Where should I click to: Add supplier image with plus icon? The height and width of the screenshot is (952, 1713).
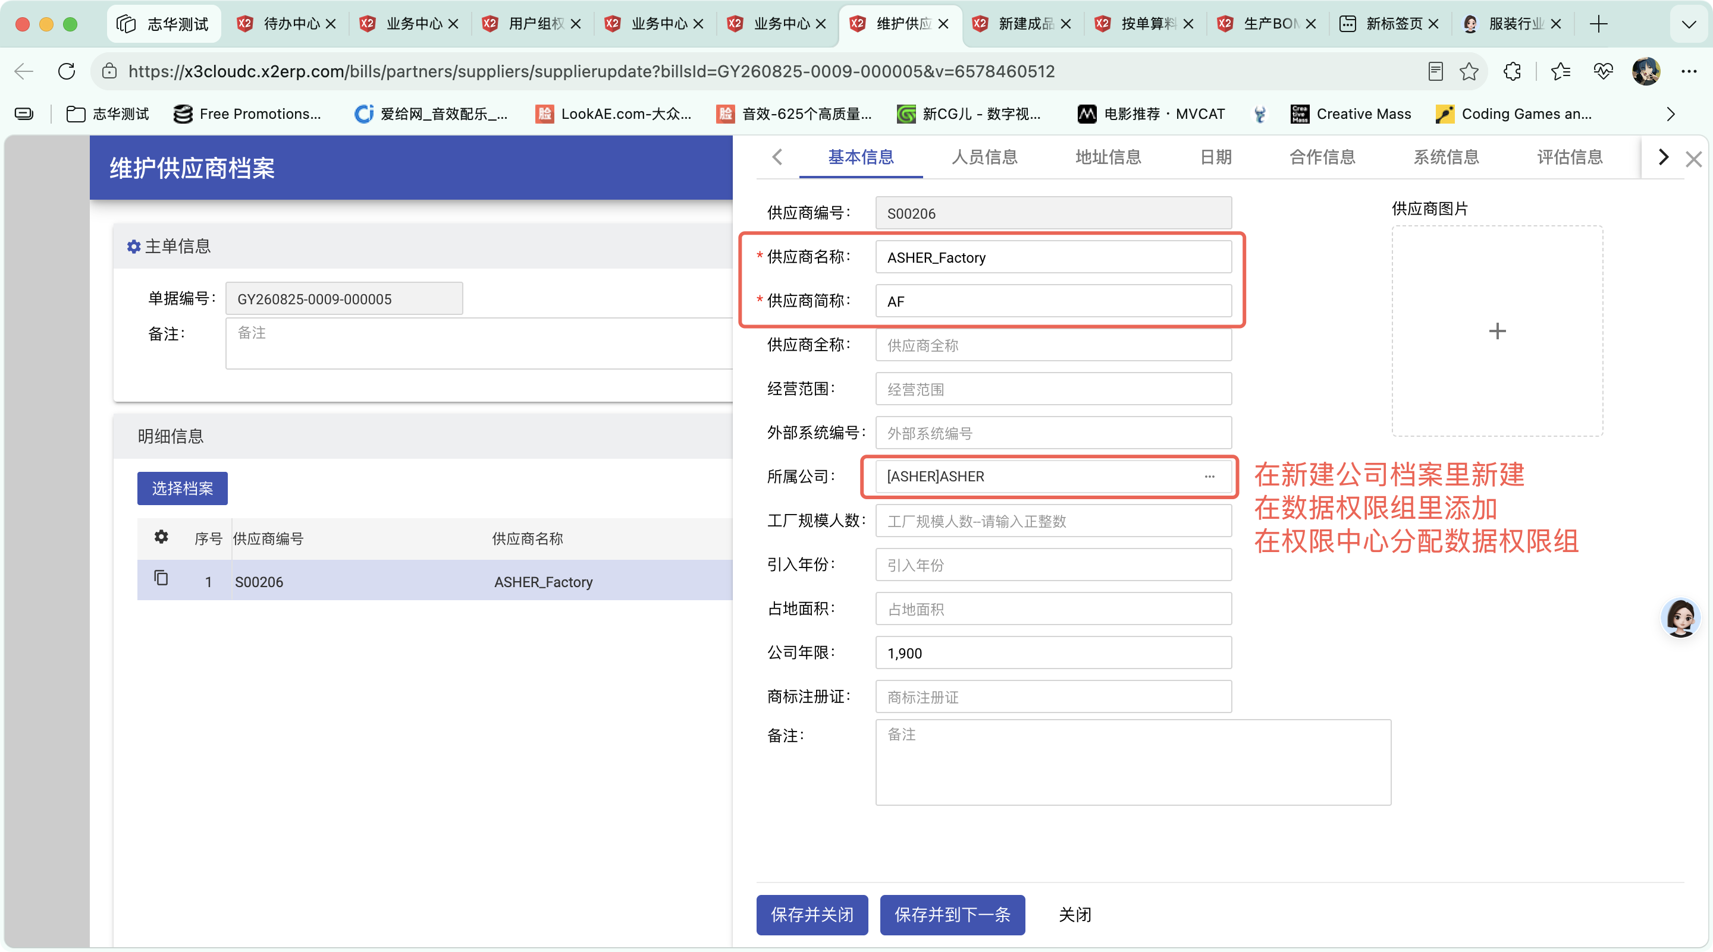click(1497, 331)
